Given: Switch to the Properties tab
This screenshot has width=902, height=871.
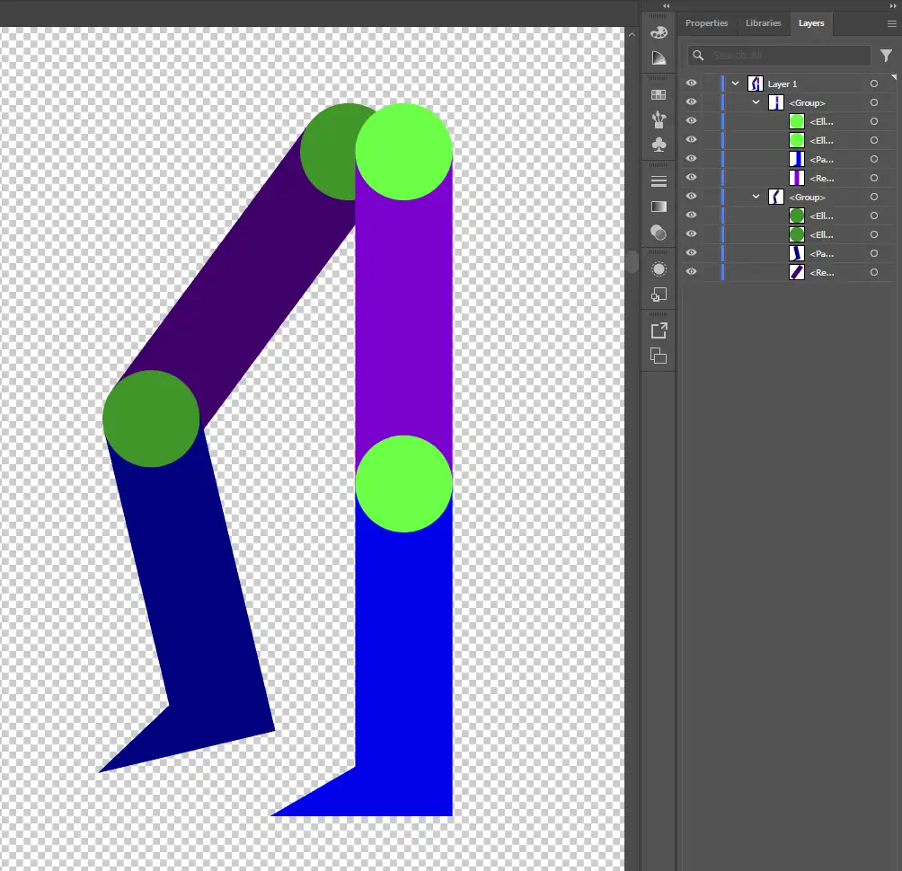Looking at the screenshot, I should tap(706, 23).
